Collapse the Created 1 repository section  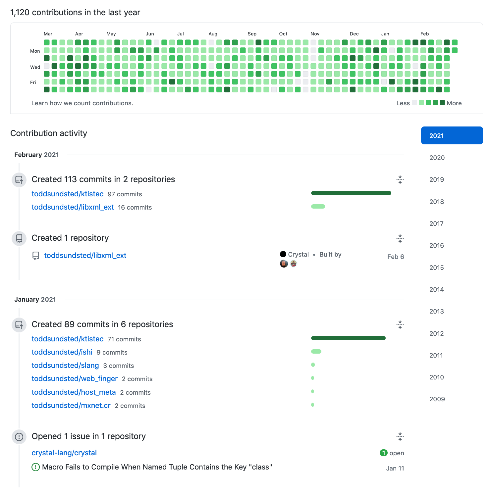pos(400,238)
